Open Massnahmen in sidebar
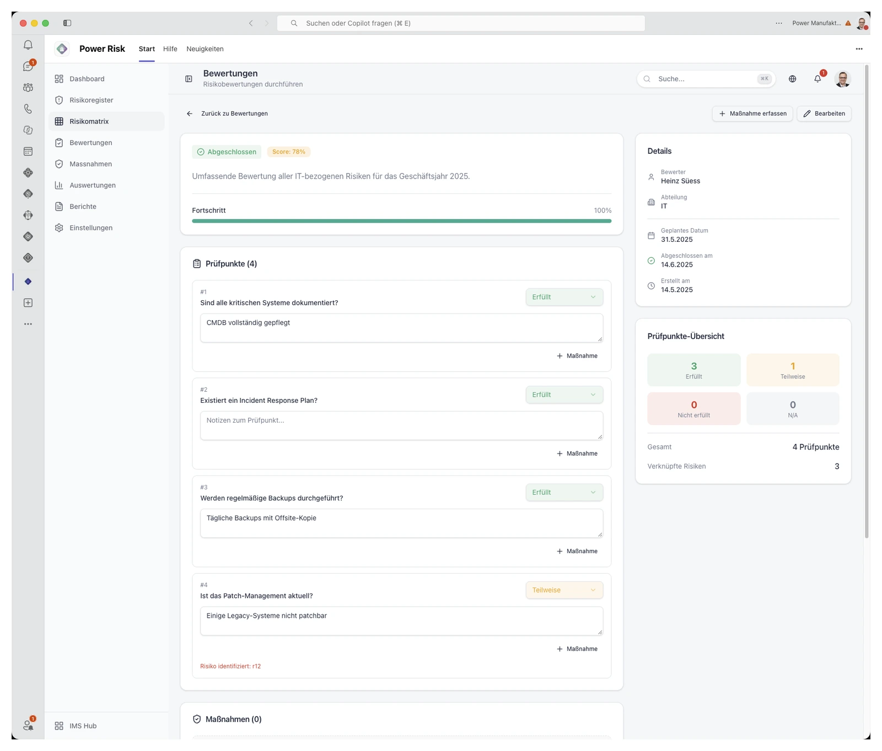This screenshot has height=751, width=882. click(106, 164)
